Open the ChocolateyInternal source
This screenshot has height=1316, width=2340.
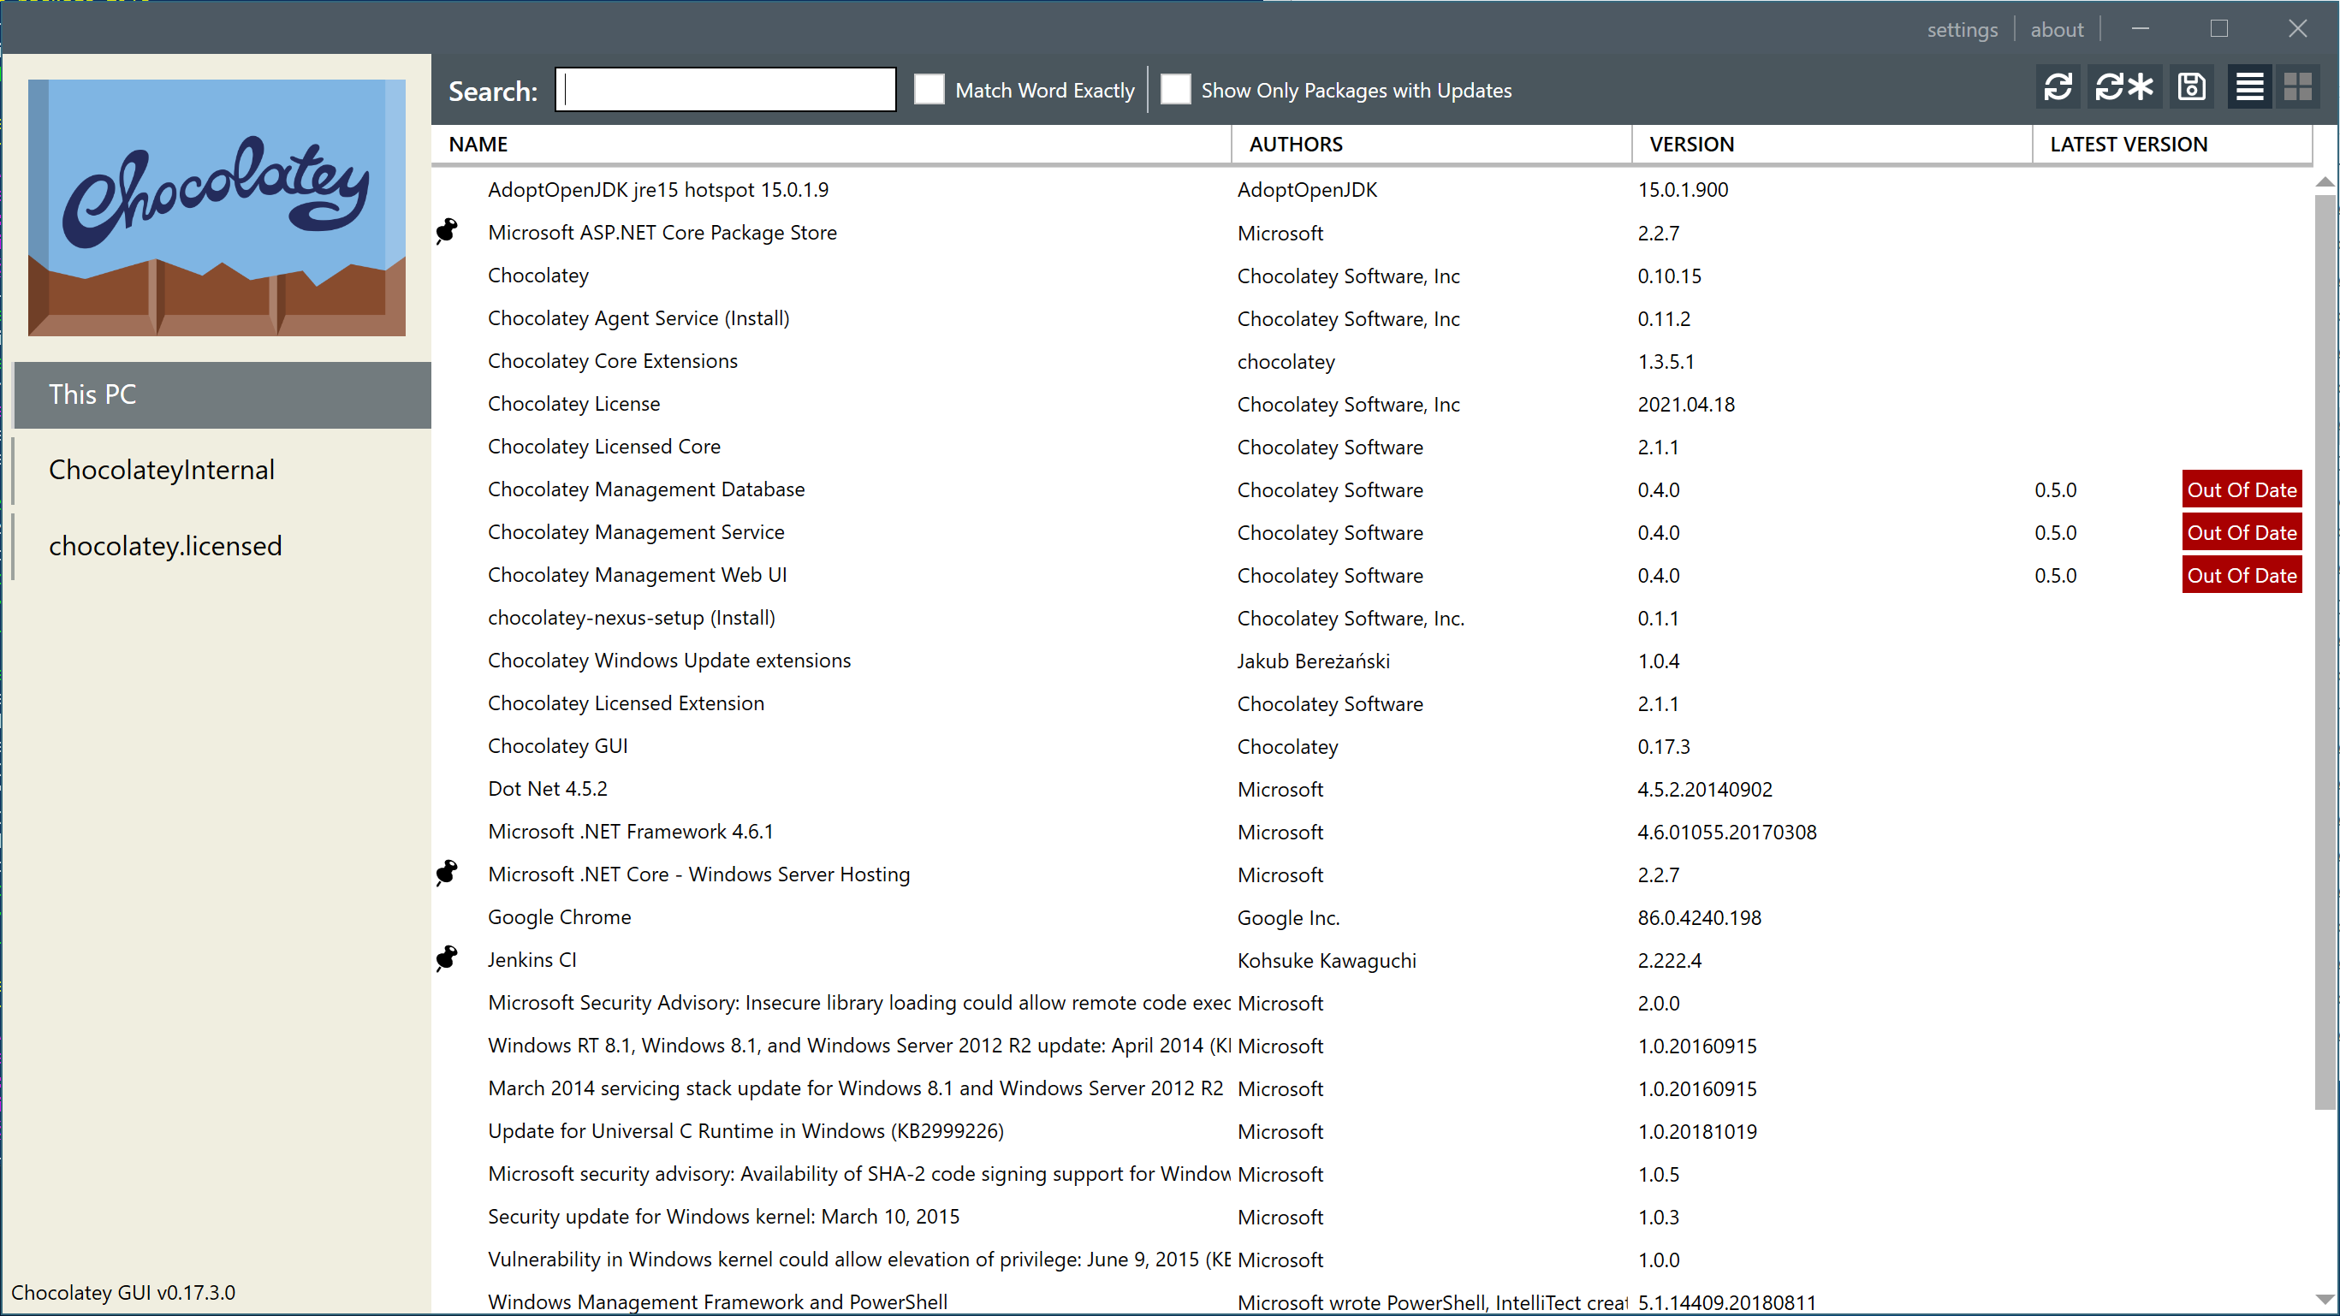tap(223, 471)
